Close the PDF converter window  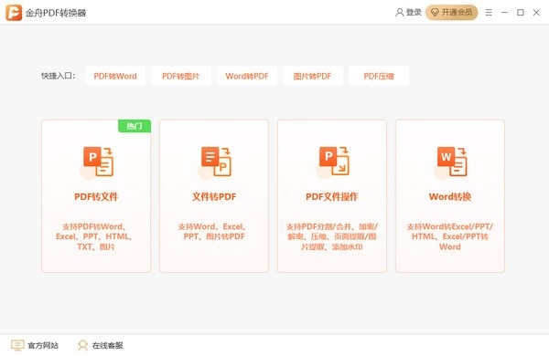coord(536,13)
